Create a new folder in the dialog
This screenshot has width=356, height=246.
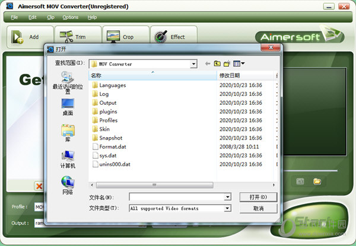click(x=227, y=64)
